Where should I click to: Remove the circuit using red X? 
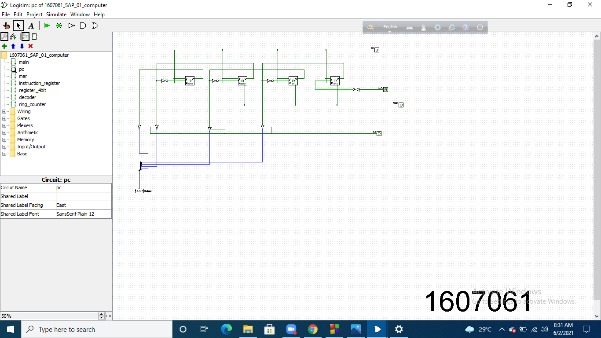point(30,46)
